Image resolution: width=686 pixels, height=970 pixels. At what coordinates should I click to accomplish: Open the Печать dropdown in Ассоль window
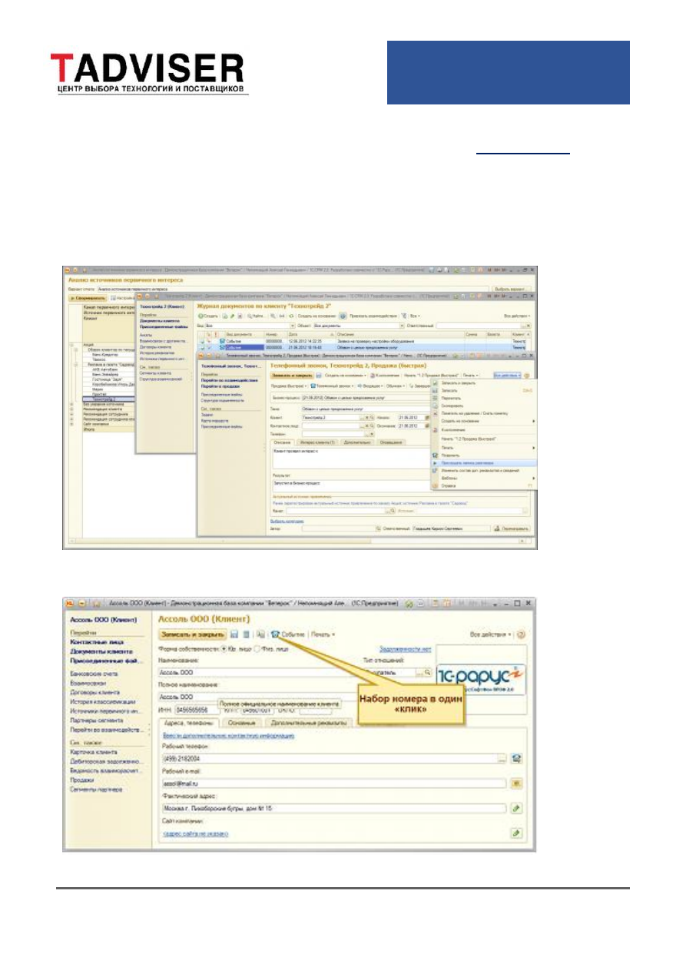coord(324,634)
